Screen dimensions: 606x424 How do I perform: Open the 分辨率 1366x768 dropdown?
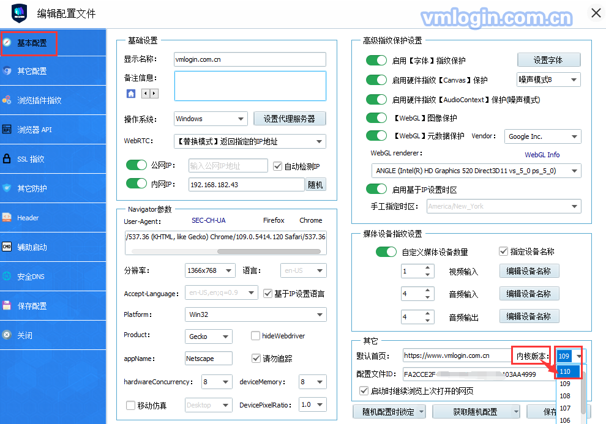pos(210,270)
